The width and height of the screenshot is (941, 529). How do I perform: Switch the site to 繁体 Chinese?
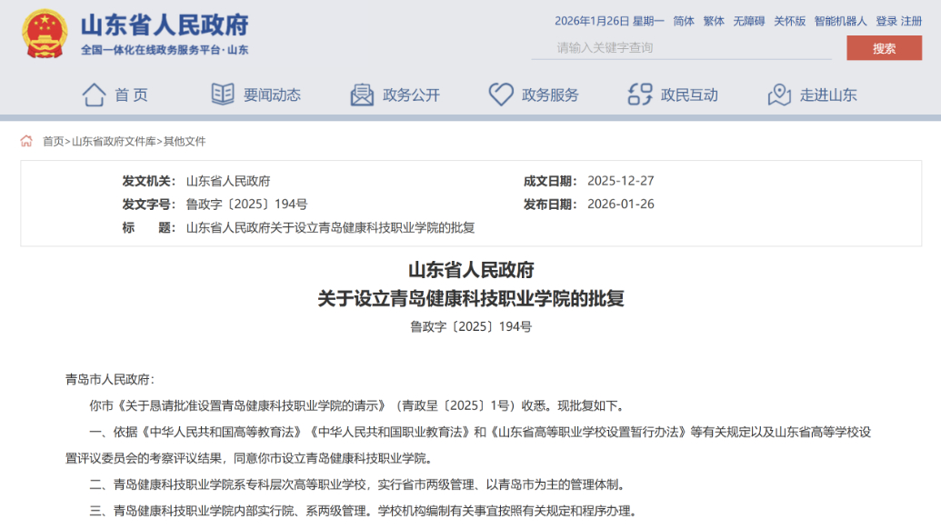[712, 21]
